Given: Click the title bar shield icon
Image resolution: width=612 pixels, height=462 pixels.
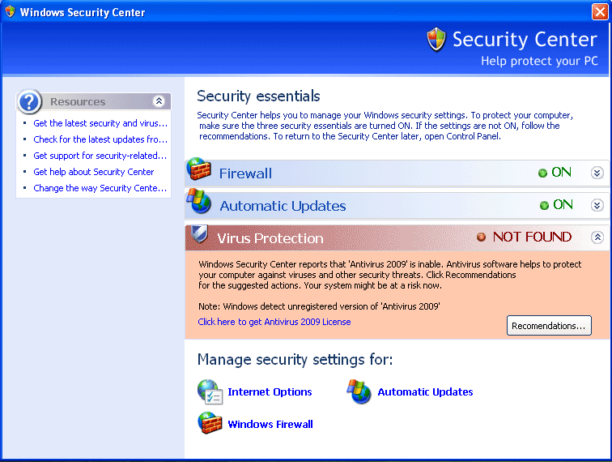Looking at the screenshot, I should (x=10, y=12).
